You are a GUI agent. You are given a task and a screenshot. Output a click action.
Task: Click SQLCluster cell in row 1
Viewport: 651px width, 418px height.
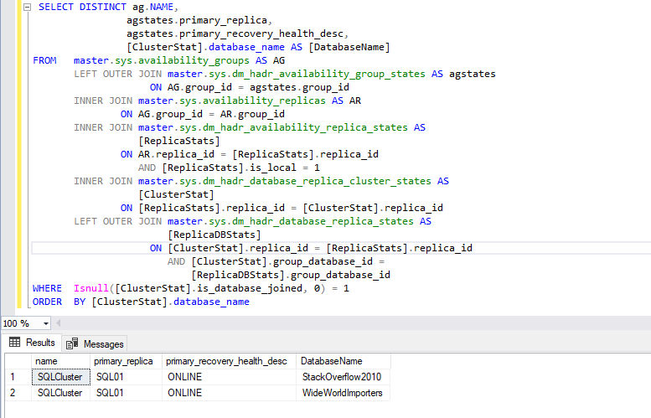(x=60, y=377)
